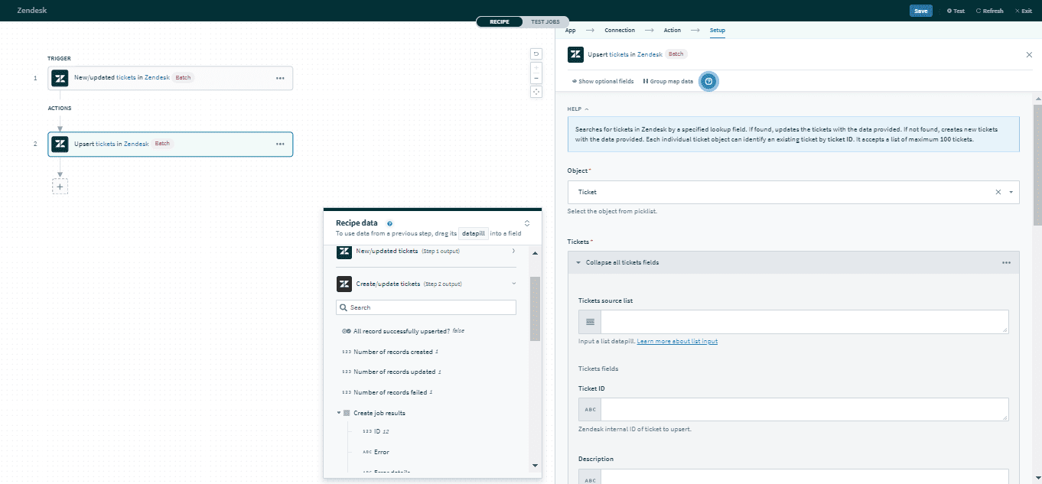Click the plus icon to add a new step
Screen dimensions: 1042x484
[60, 186]
